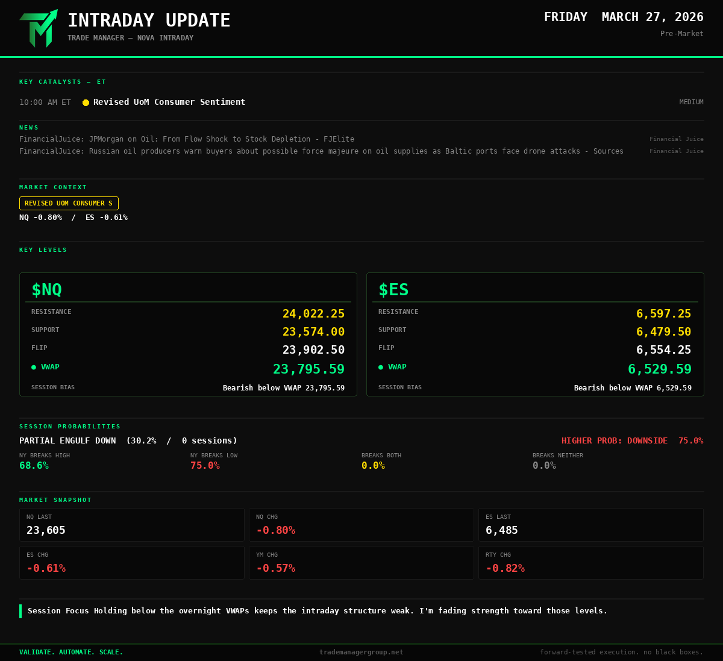Screen dimensions: 723x661
Task: Click Bearish below VWAP 23,795.59 bias
Action: (x=284, y=388)
